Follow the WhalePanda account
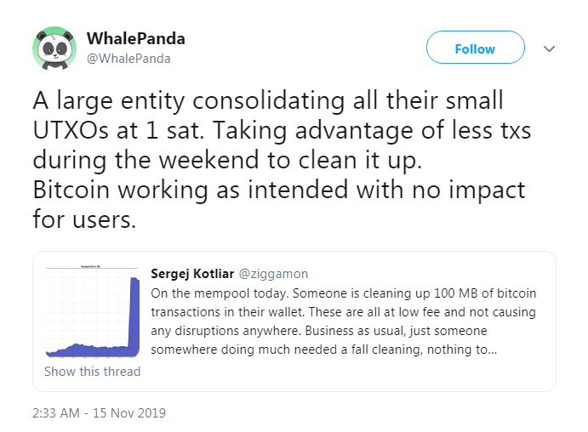The image size is (588, 432). pyautogui.click(x=475, y=48)
